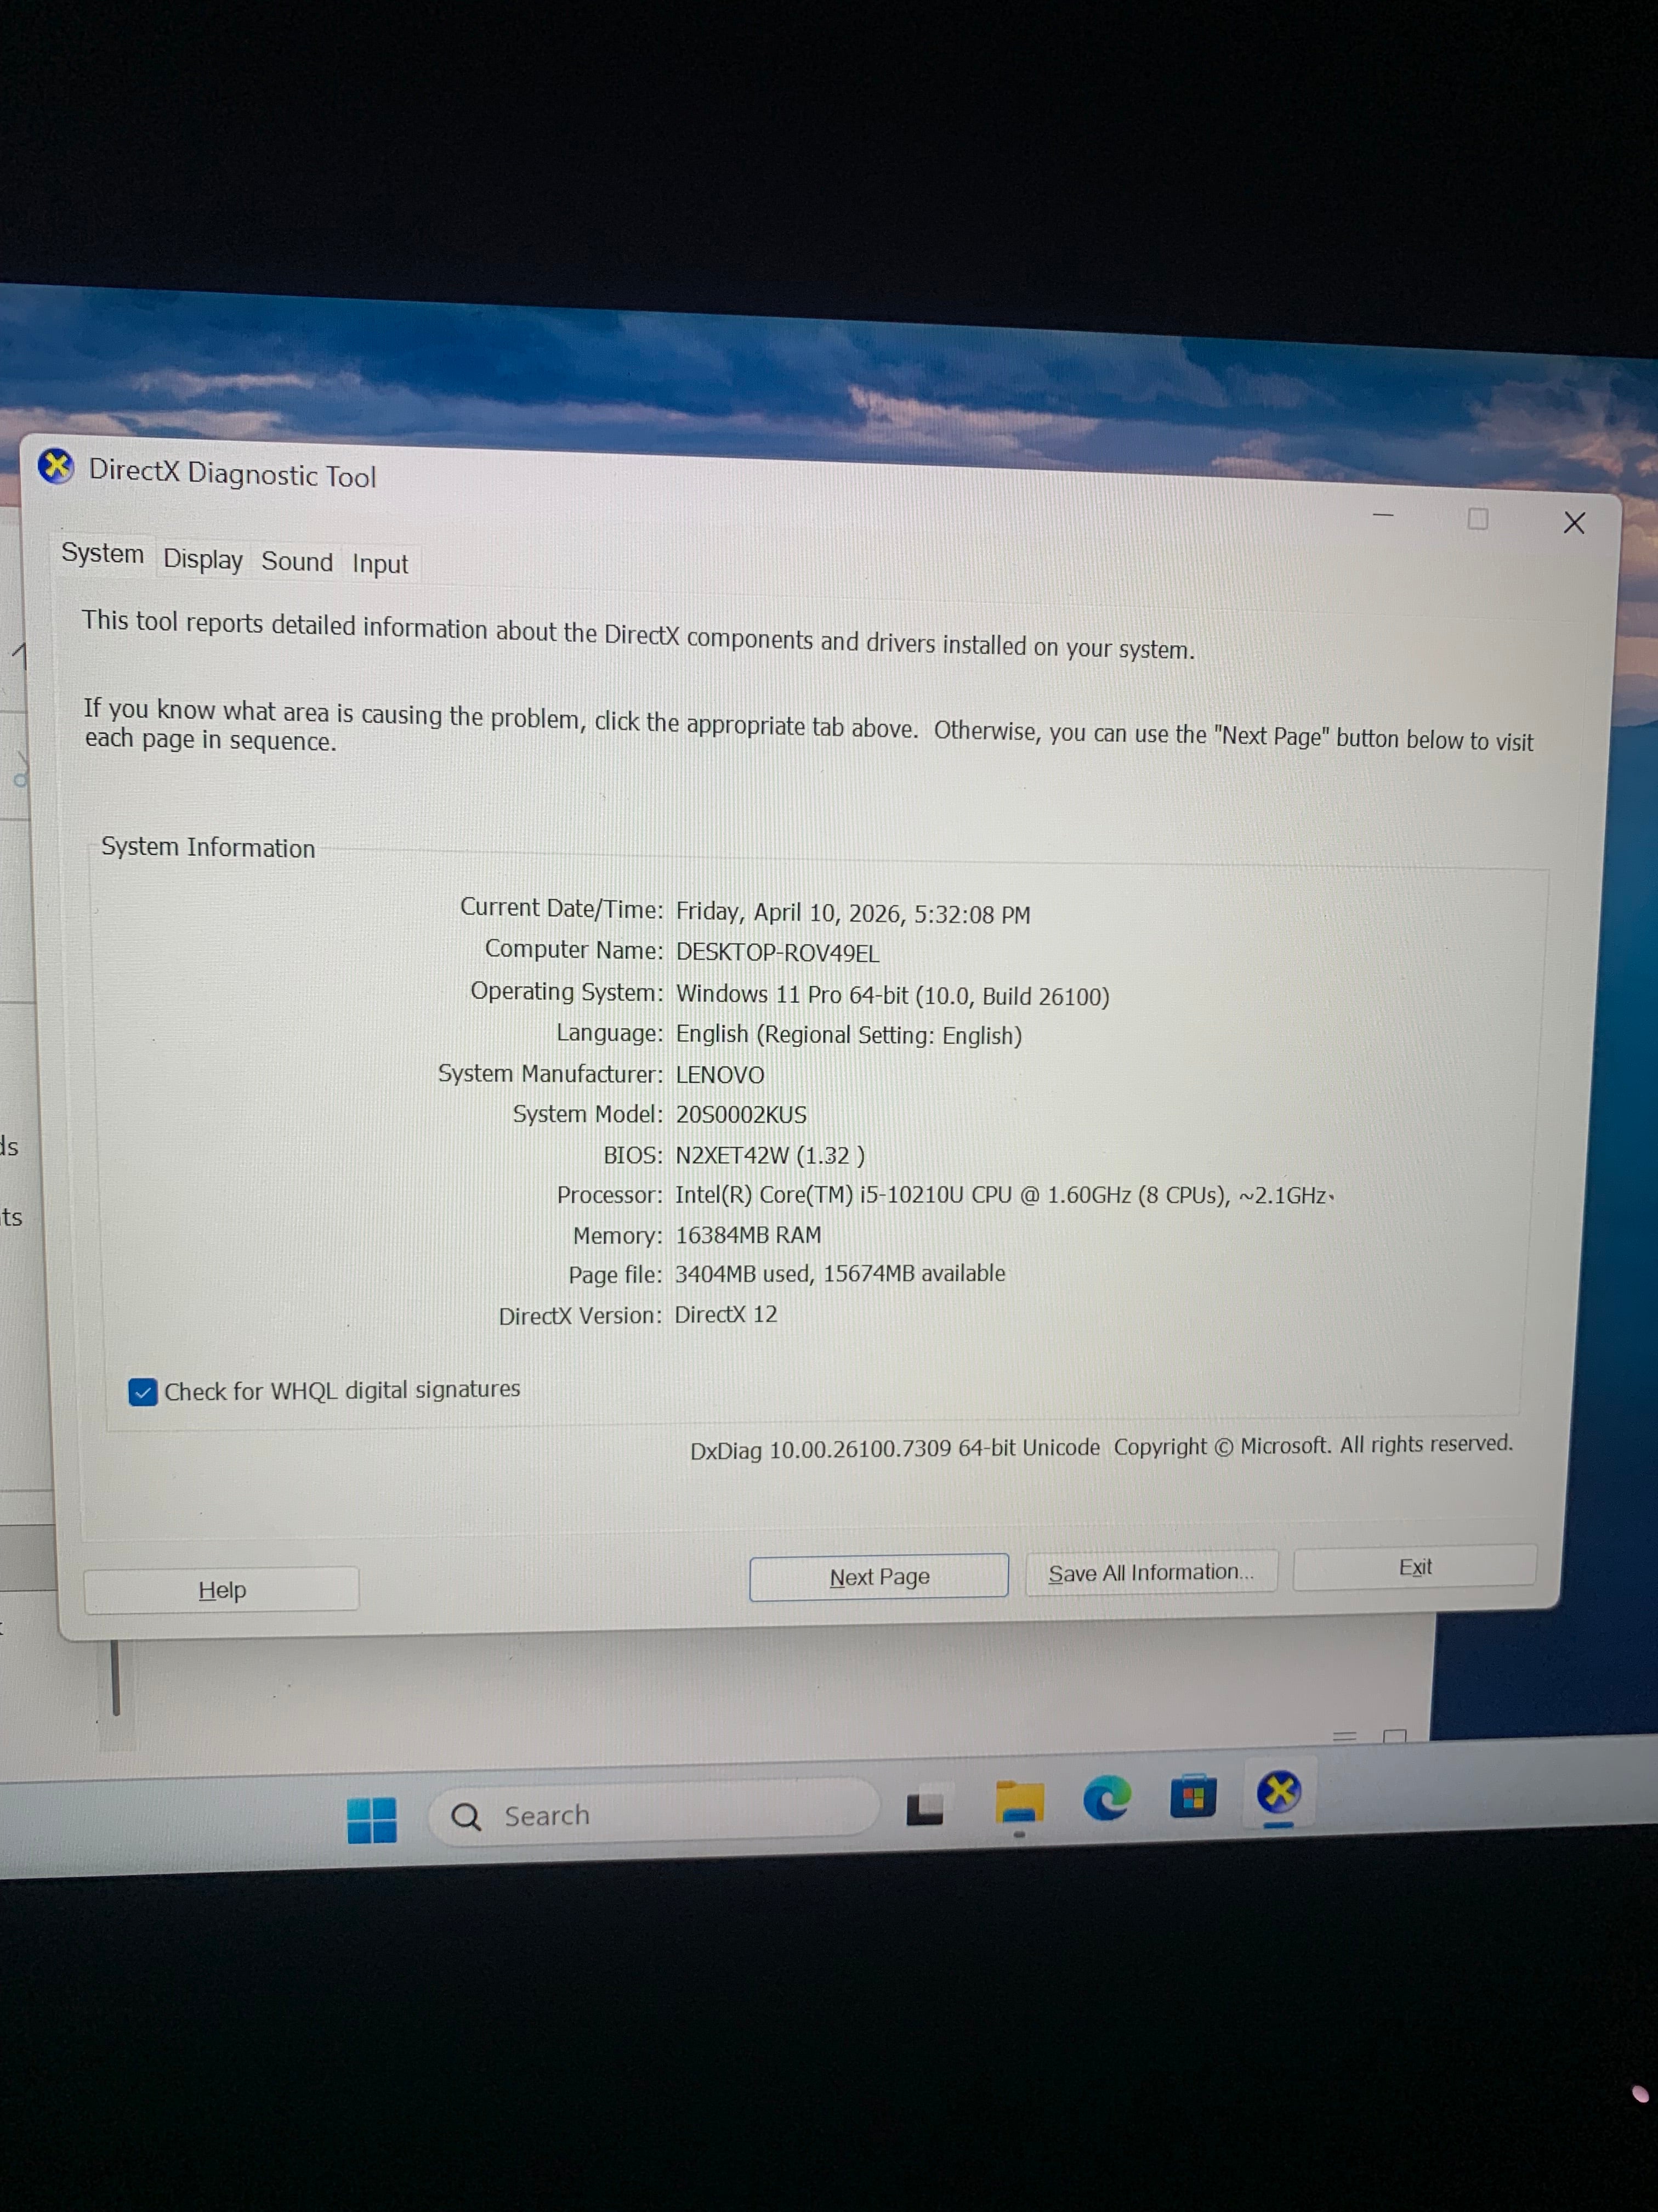Viewport: 1658px width, 2212px height.
Task: Click the language value English (Regional Setting: English)
Action: click(x=849, y=1035)
